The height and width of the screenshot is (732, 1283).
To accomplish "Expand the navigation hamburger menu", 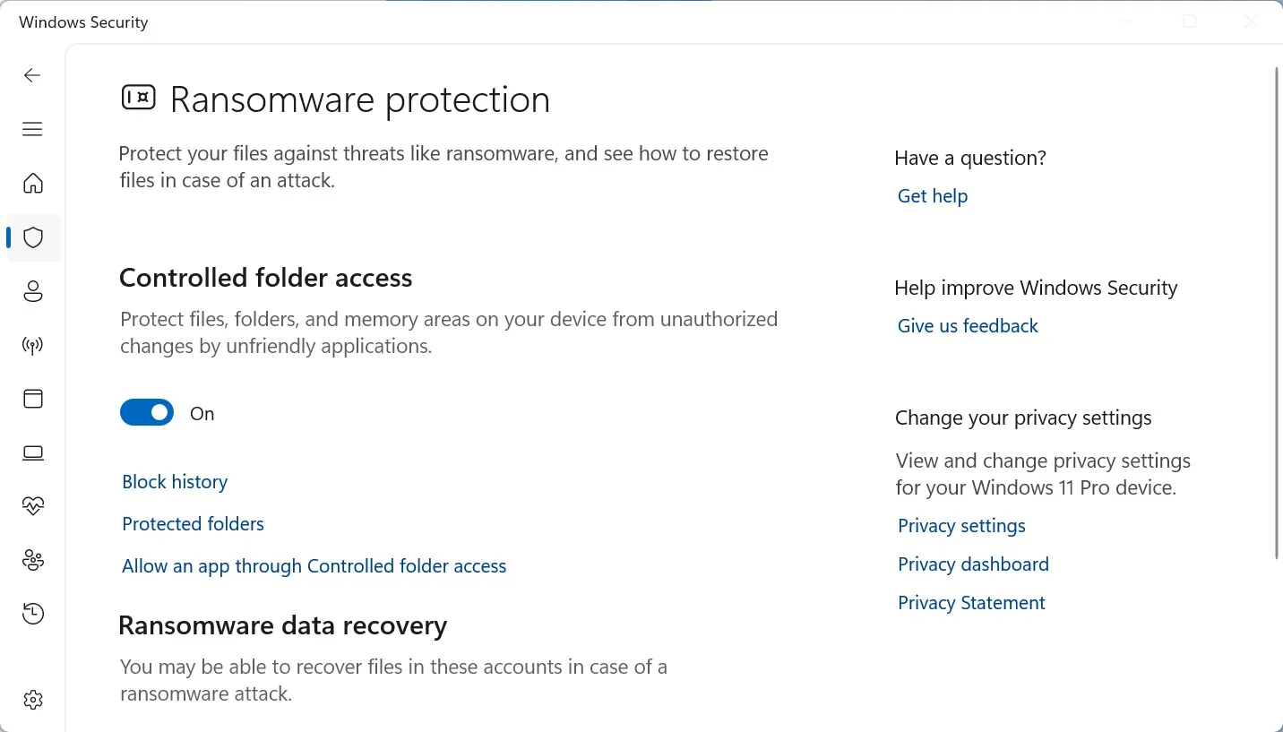I will tap(32, 129).
